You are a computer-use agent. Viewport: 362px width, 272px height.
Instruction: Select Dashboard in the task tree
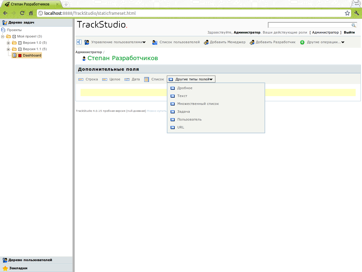(32, 56)
